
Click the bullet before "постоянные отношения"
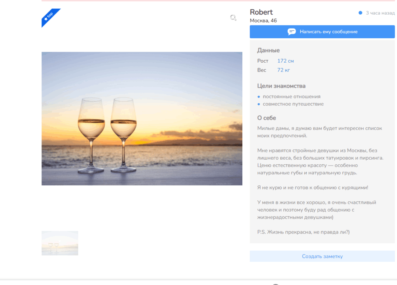click(259, 97)
